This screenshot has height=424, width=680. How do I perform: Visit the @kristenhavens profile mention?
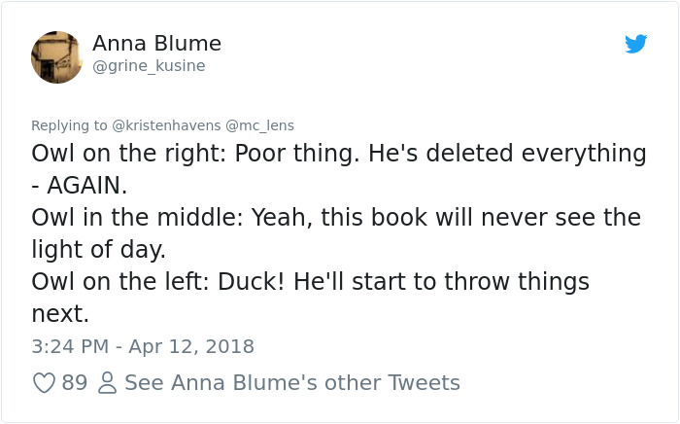pyautogui.click(x=168, y=124)
